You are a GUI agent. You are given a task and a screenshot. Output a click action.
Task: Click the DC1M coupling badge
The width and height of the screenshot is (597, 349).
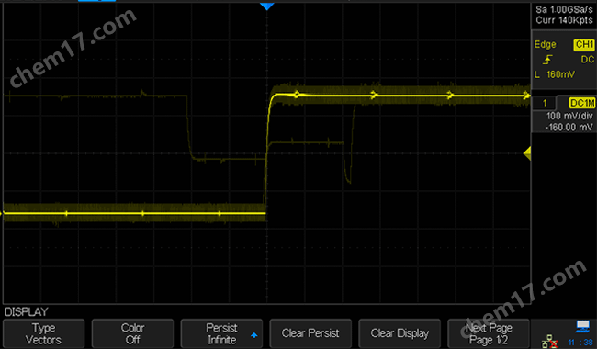(x=581, y=103)
